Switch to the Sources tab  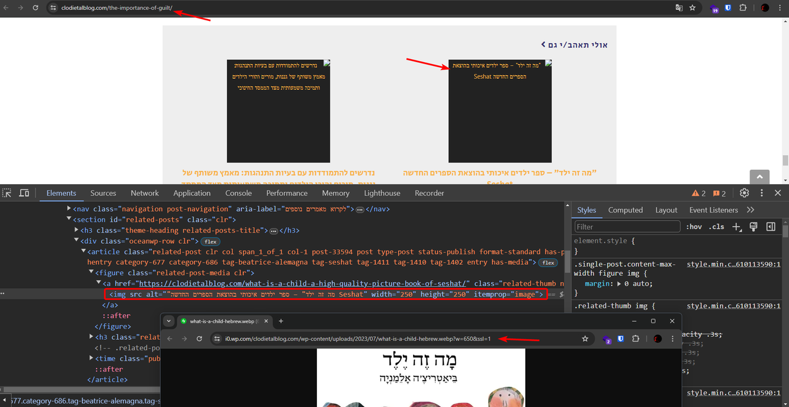click(x=103, y=193)
